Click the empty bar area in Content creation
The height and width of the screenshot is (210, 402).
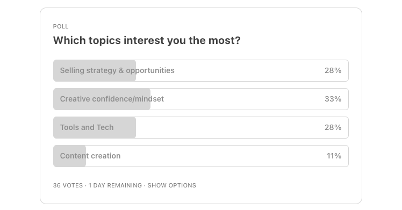point(217,156)
